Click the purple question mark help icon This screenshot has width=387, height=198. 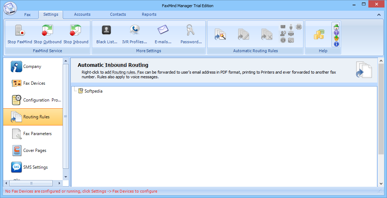point(336,33)
